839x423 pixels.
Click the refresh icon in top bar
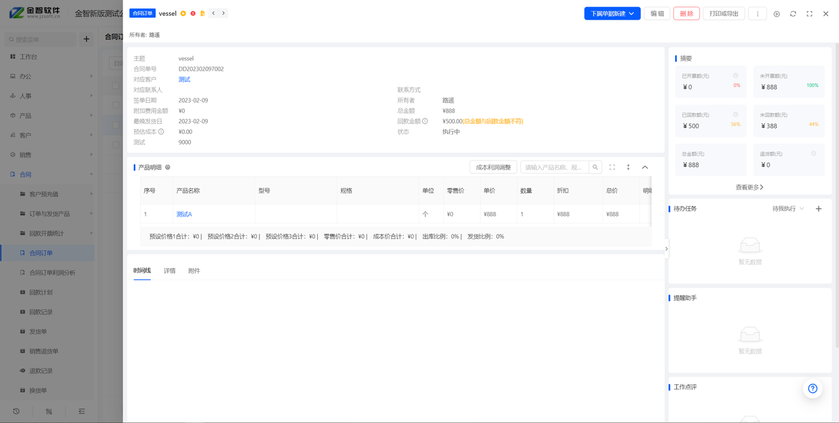tap(793, 14)
